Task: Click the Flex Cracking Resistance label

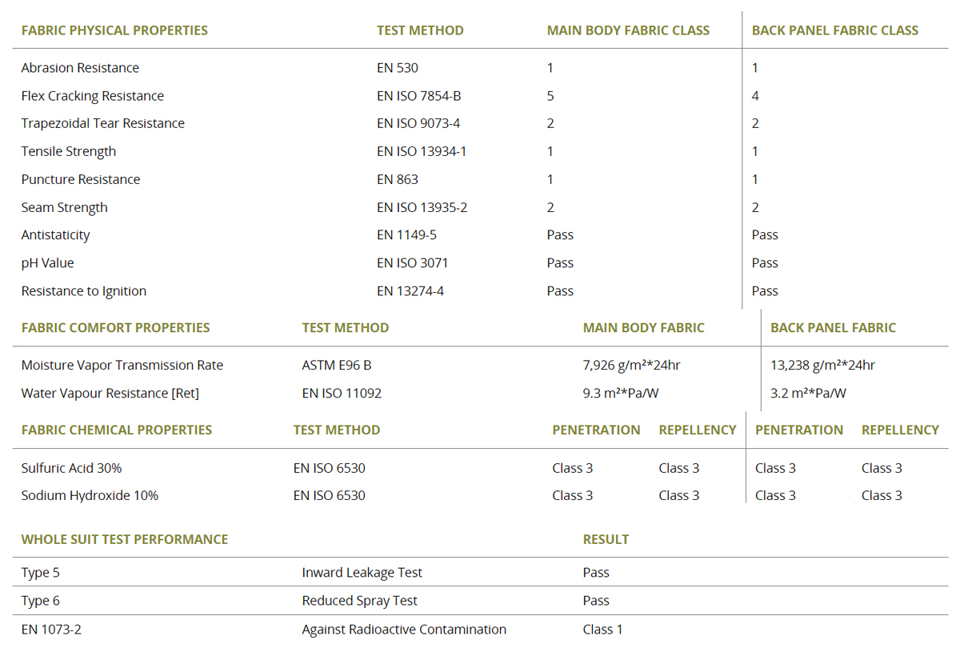Action: click(x=93, y=96)
